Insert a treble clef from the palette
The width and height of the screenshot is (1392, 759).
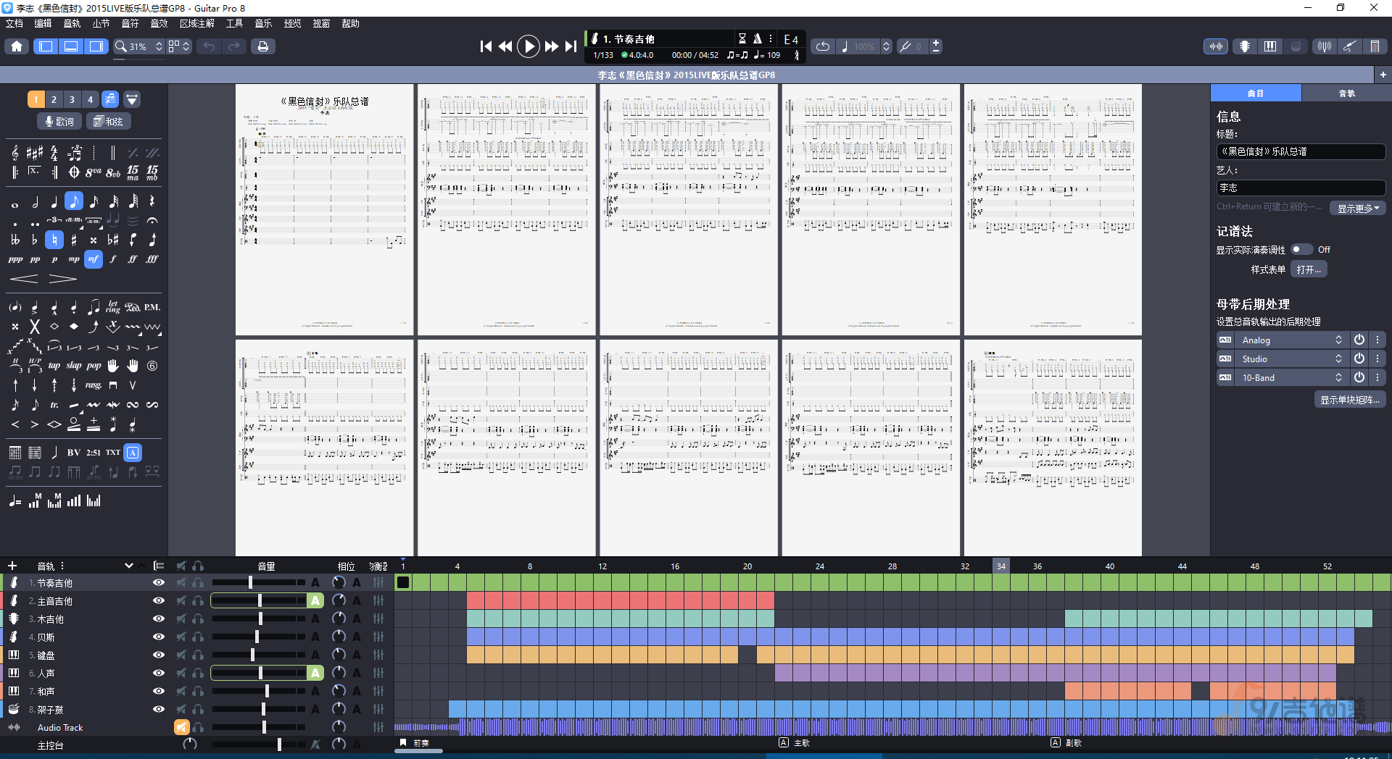[x=15, y=153]
